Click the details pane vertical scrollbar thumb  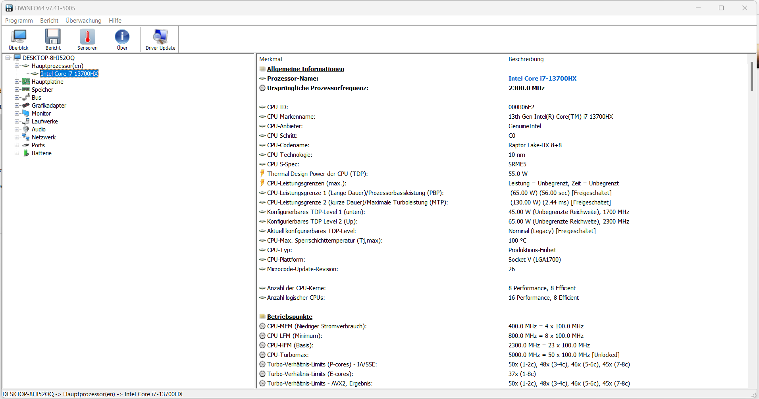coord(751,77)
